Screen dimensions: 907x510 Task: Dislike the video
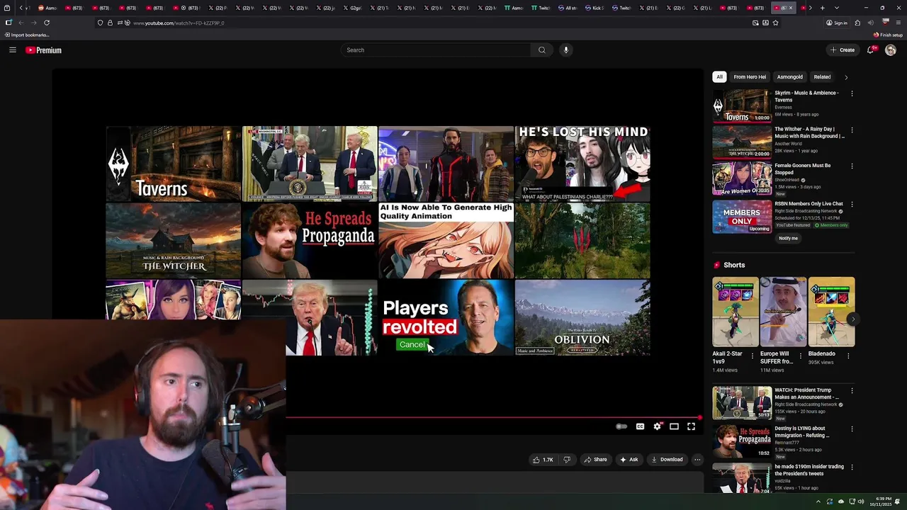pos(566,460)
